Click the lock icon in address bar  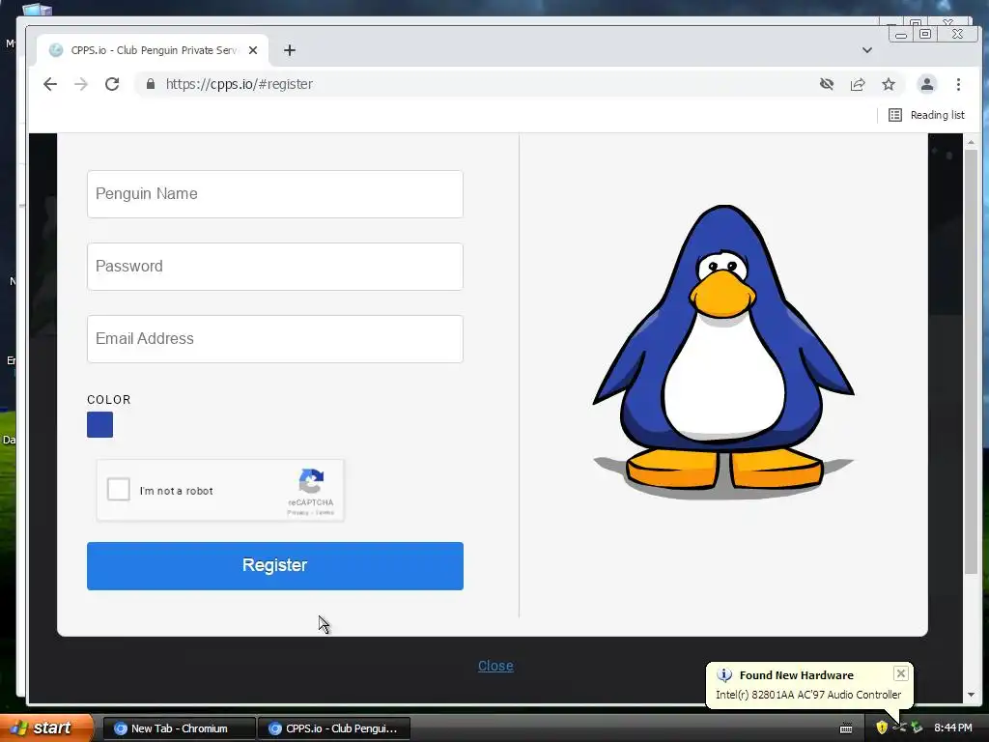tap(150, 84)
